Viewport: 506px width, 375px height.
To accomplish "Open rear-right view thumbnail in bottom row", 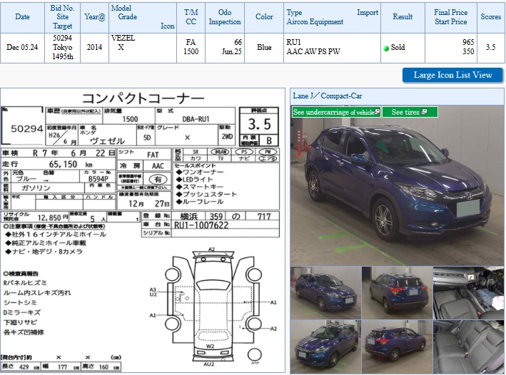I will [x=397, y=347].
